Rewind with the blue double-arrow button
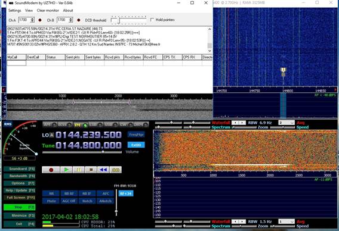 [x=103, y=170]
